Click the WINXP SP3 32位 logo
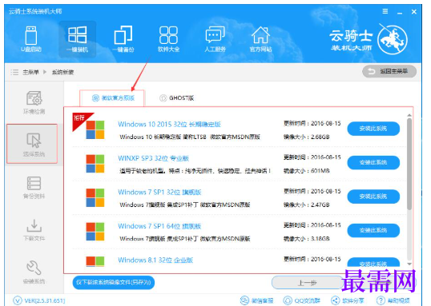431x306 pixels. [95, 164]
